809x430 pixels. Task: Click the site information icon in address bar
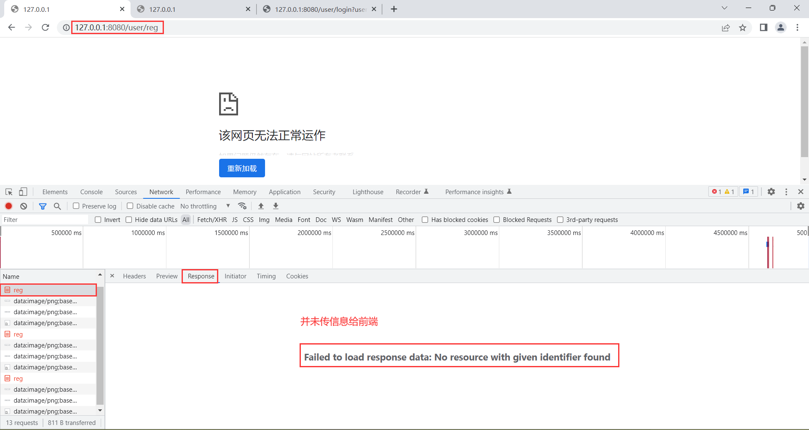point(66,28)
